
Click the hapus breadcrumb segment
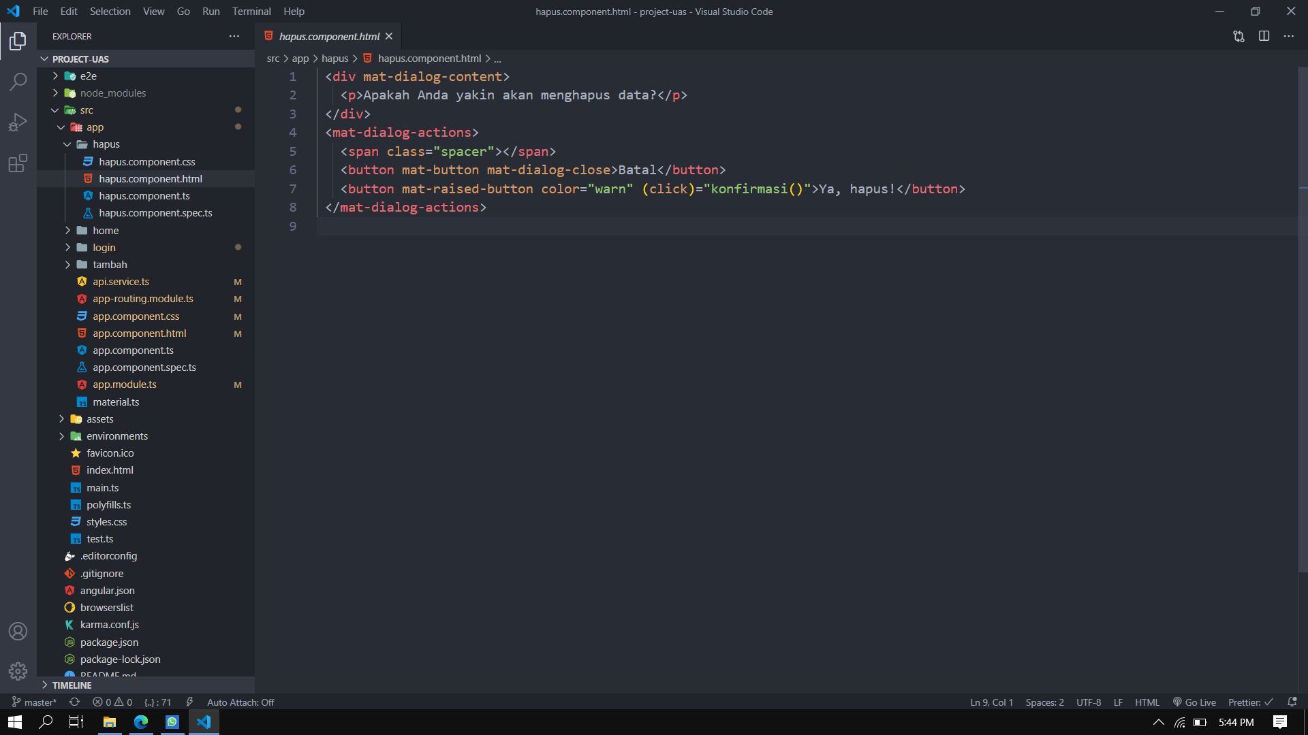[x=334, y=59]
